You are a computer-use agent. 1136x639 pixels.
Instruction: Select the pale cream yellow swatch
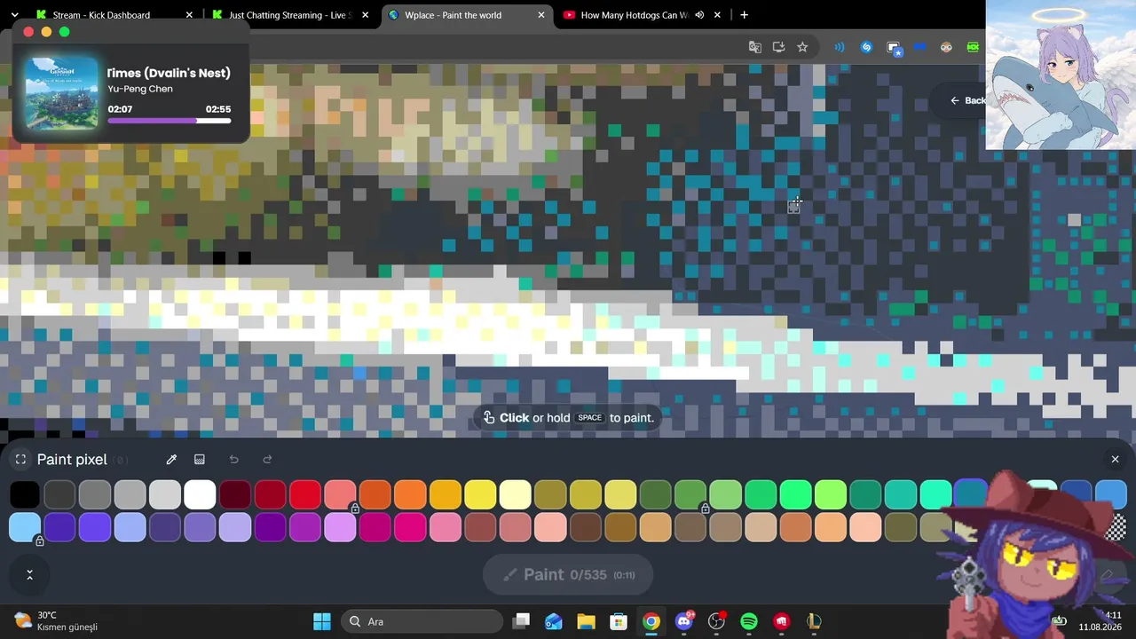pyautogui.click(x=516, y=494)
